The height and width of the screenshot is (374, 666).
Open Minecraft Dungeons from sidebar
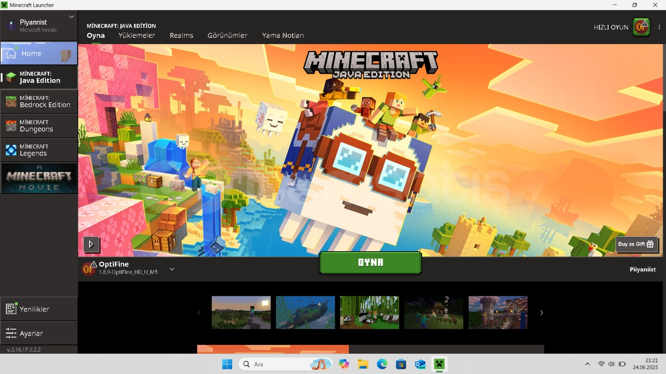point(39,126)
